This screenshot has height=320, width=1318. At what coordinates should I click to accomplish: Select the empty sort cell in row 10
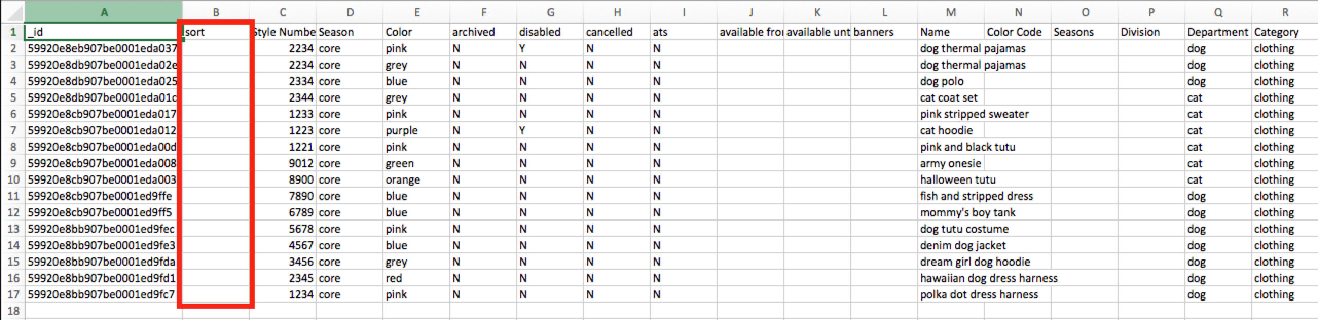coord(216,179)
